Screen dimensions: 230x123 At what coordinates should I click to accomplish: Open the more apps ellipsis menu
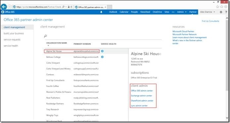click(173, 12)
